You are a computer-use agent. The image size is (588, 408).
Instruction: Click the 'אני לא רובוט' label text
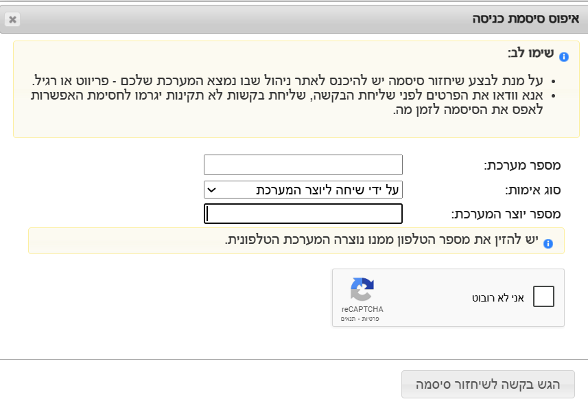pyautogui.click(x=498, y=297)
